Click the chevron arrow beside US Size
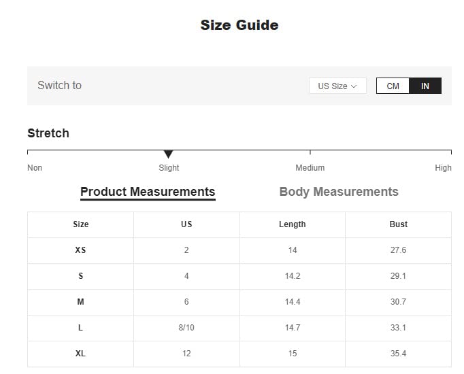The image size is (464, 374). pos(354,86)
